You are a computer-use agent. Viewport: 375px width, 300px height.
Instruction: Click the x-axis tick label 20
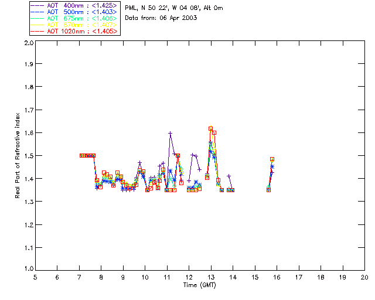[364, 277]
